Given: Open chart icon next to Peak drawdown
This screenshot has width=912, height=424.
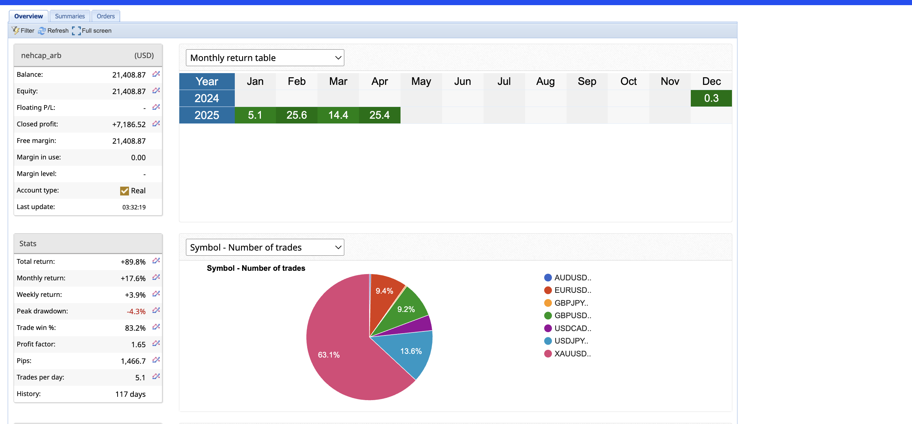Looking at the screenshot, I should [156, 310].
